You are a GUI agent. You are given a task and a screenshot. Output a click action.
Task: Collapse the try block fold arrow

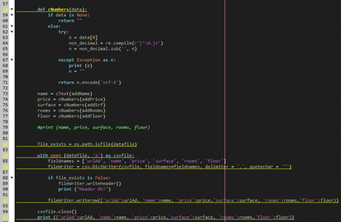pyautogui.click(x=12, y=32)
